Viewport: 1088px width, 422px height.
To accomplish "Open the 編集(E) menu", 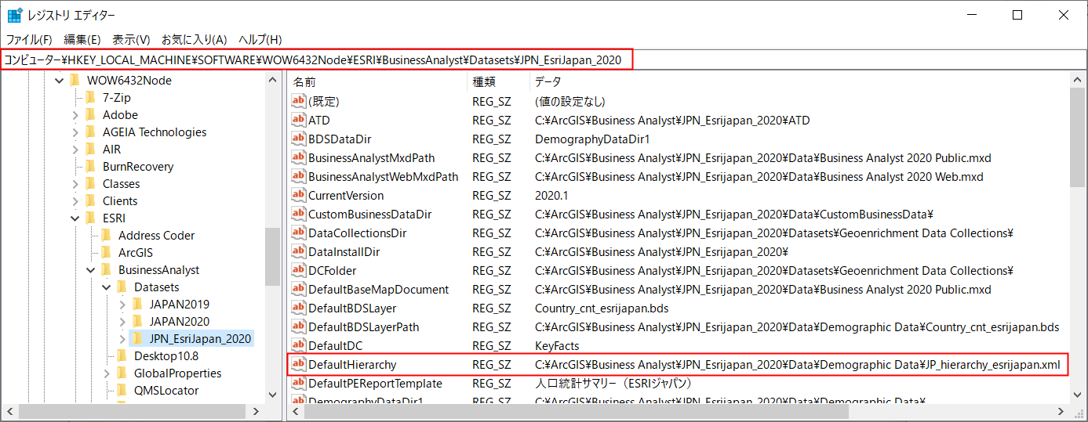I will click(82, 39).
